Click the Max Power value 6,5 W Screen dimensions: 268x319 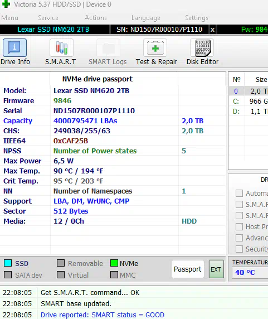tap(64, 161)
